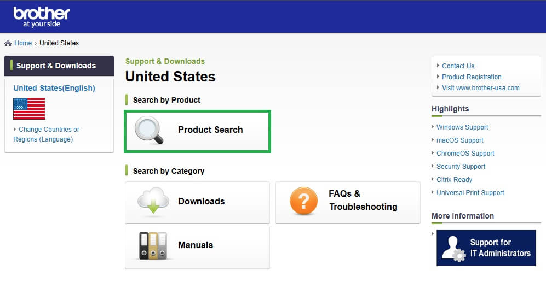Visit www.brother-usa.com link
Image resolution: width=546 pixels, height=300 pixels.
tap(480, 88)
